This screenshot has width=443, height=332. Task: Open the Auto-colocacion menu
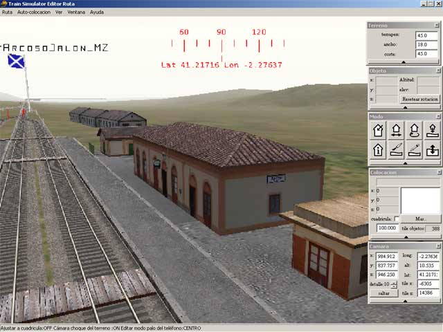click(34, 12)
